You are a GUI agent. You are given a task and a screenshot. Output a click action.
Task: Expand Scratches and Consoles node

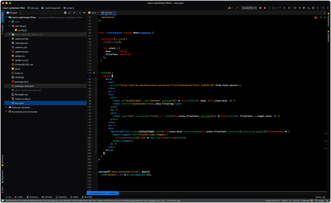[6, 112]
